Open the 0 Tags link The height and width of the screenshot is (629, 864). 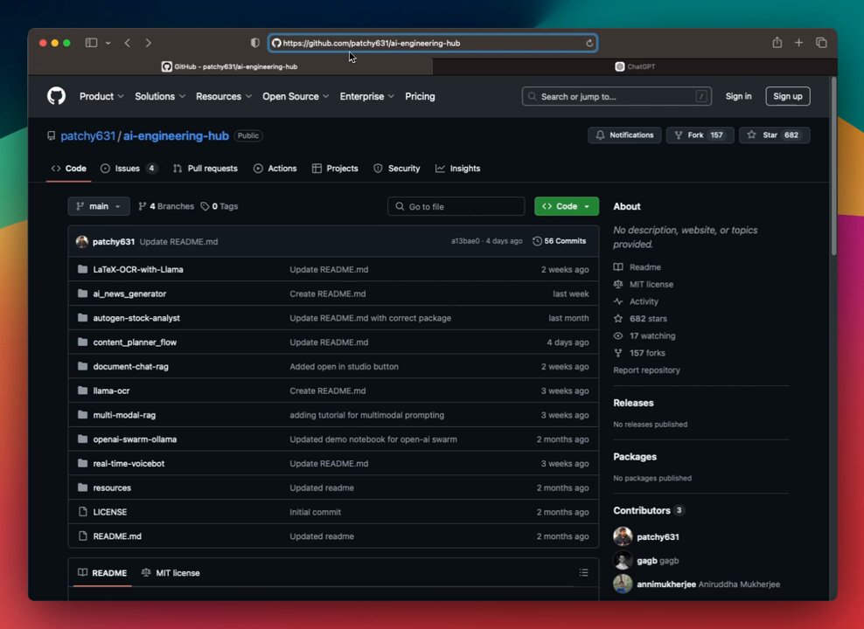point(219,206)
